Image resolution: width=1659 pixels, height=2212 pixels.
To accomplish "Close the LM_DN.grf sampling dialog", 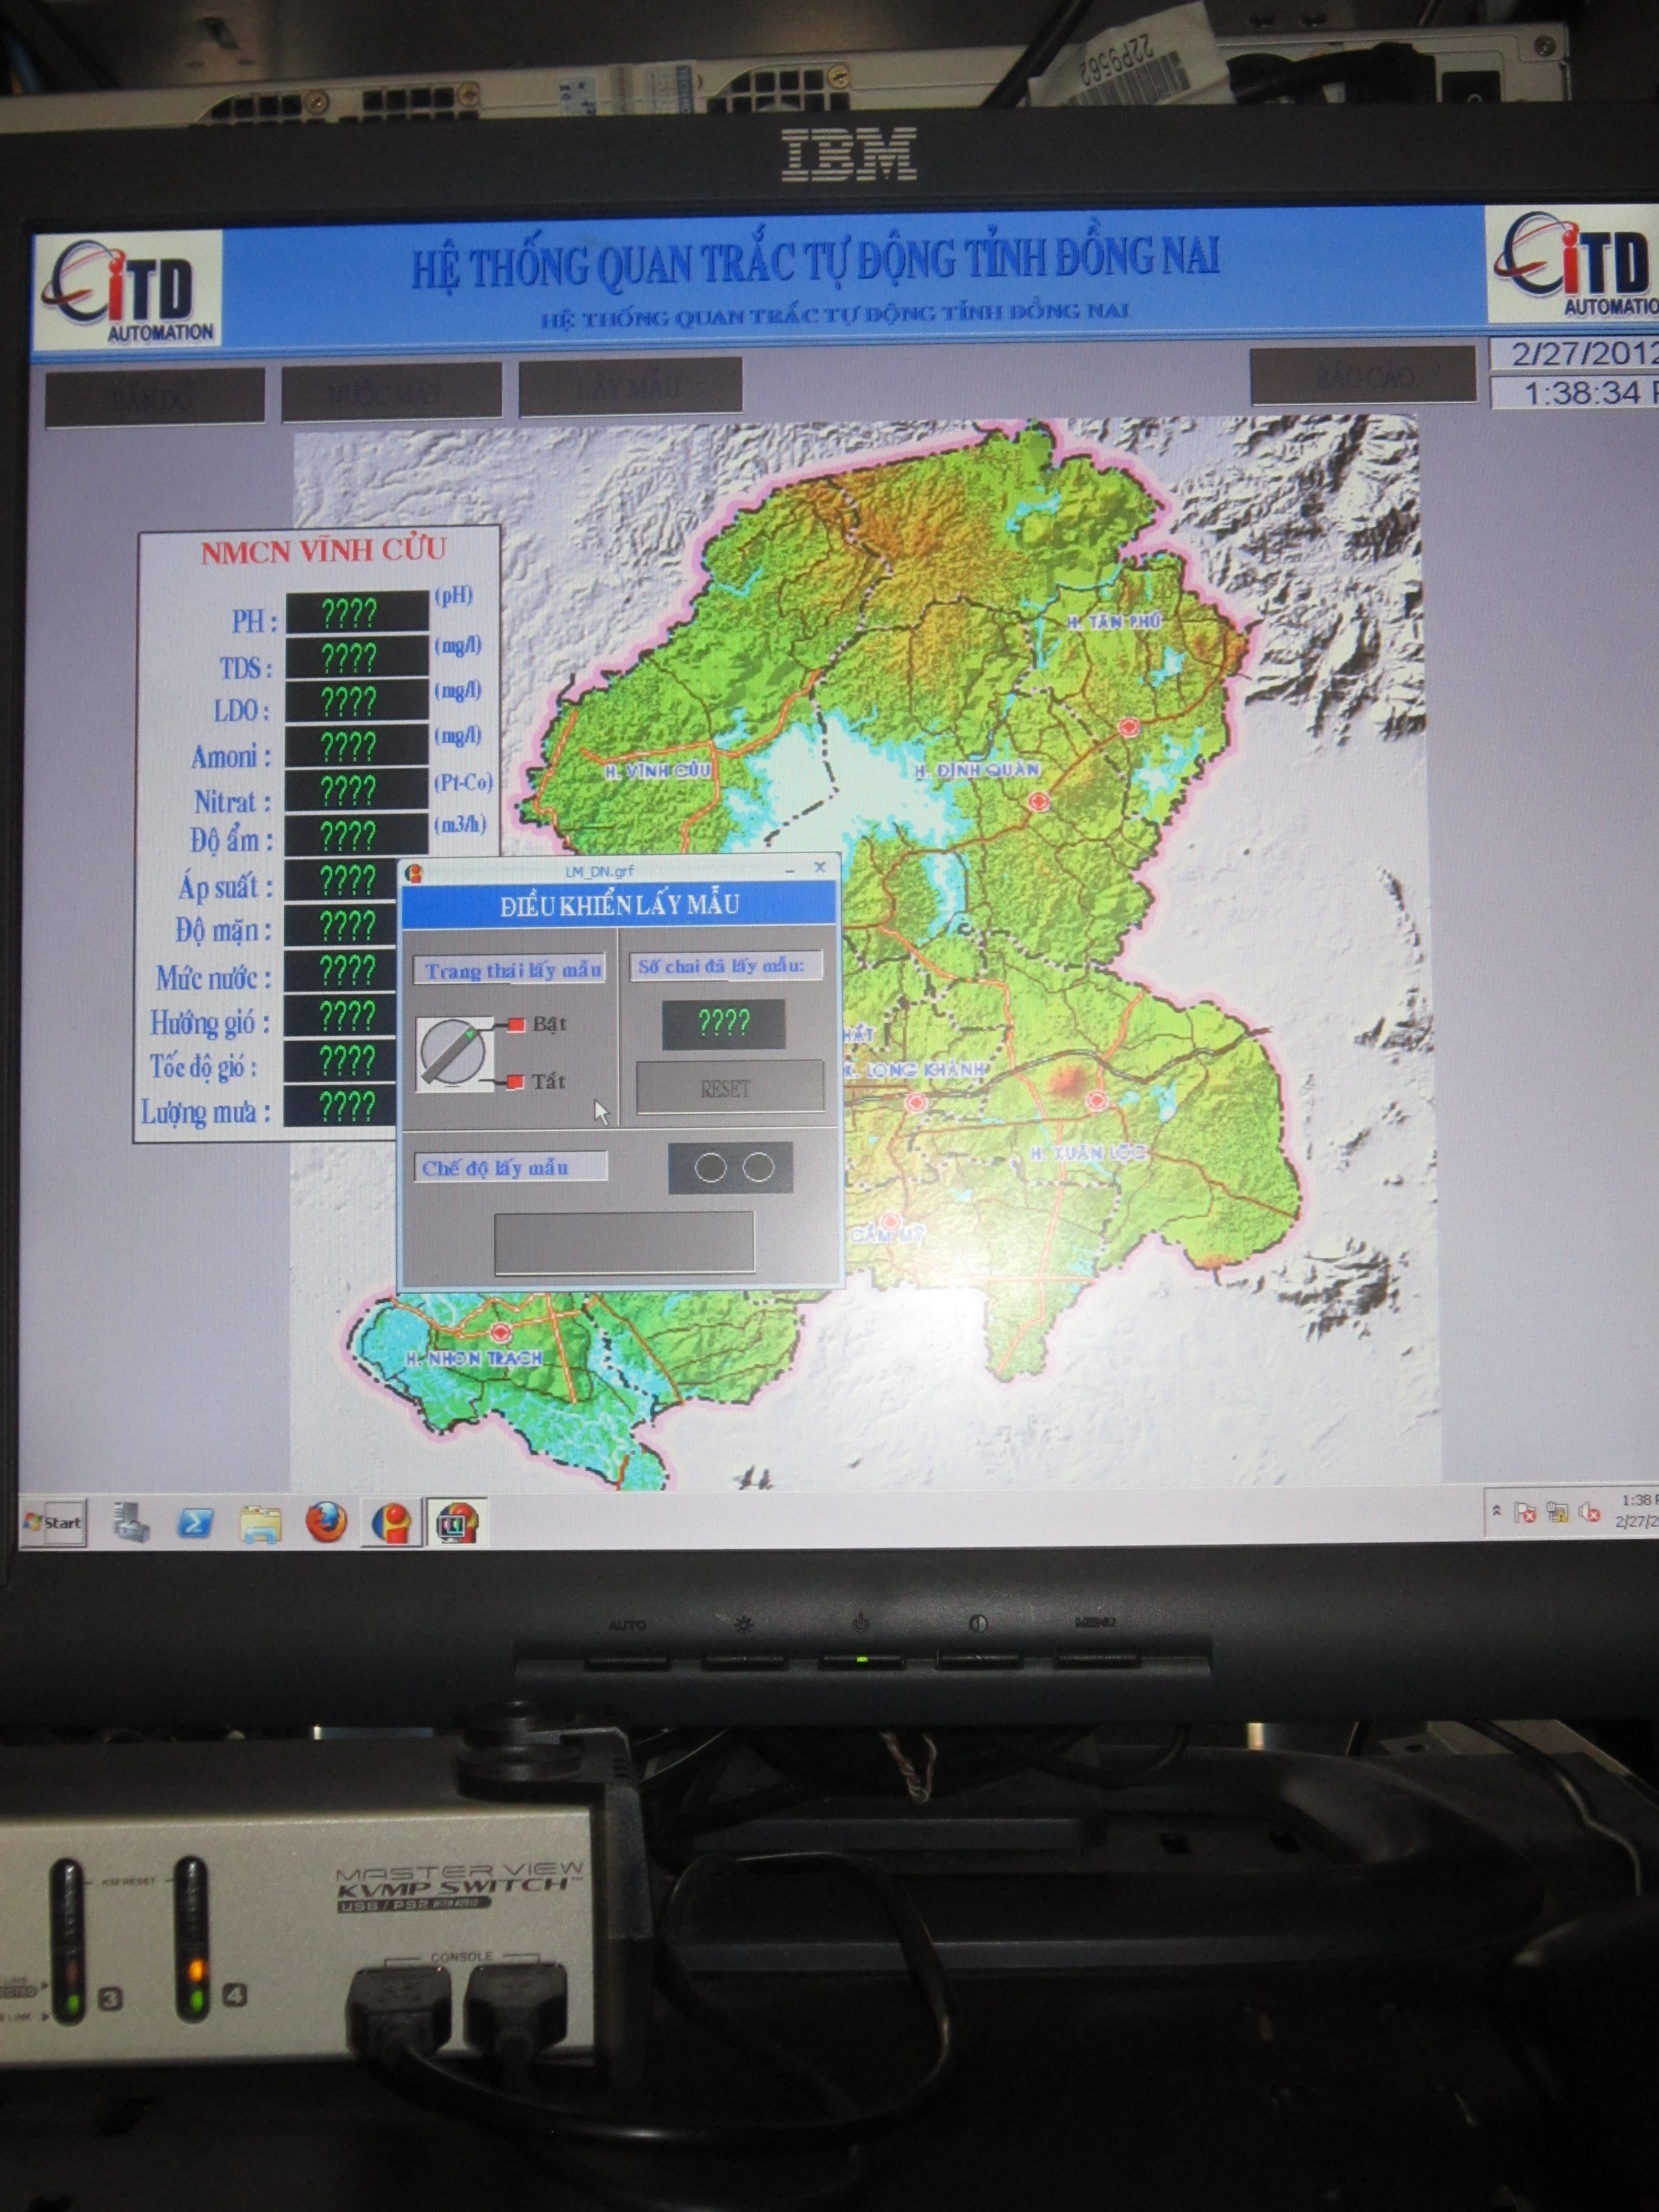I will 820,867.
